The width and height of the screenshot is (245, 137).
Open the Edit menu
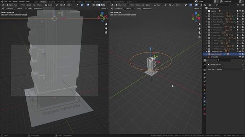[x=10, y=2]
